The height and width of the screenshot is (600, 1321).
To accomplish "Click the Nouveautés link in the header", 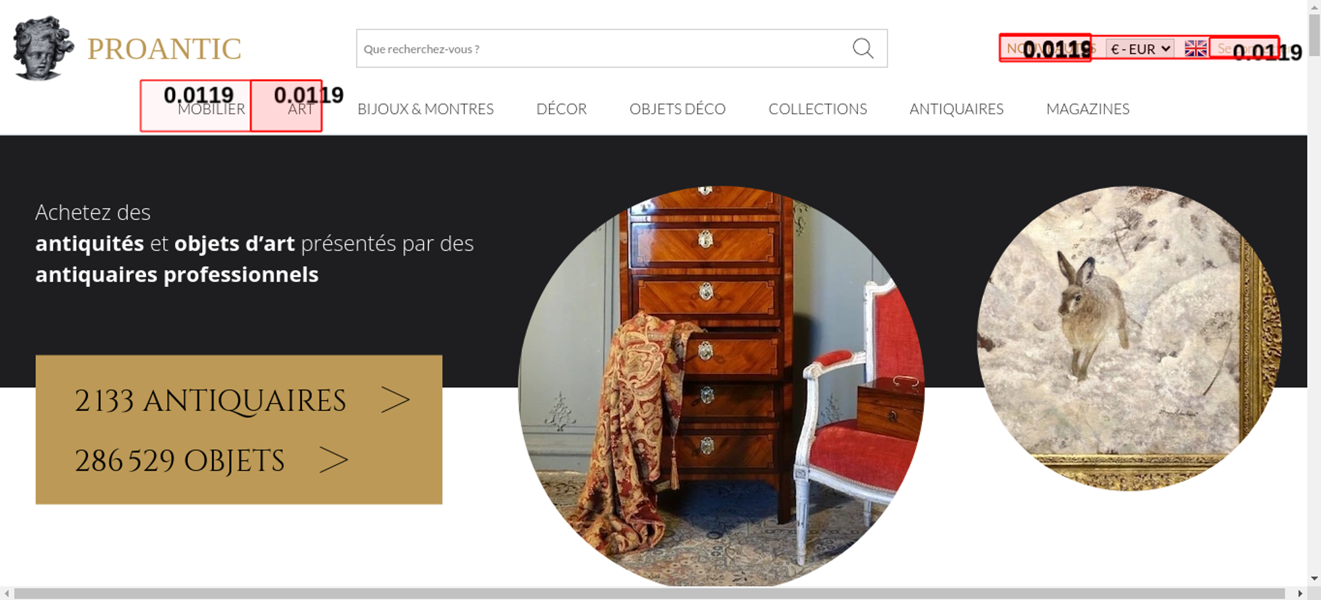I will (1050, 48).
